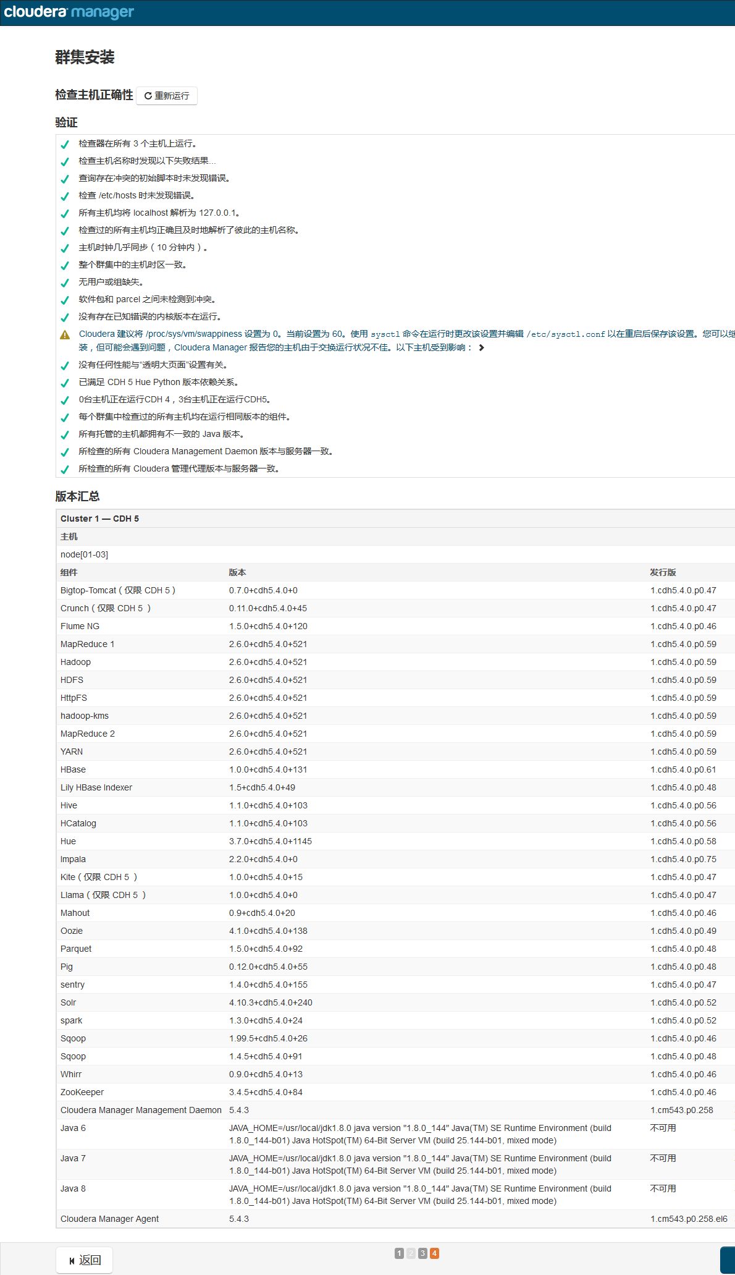
Task: Click the Cluster 1 — CDH 5 header
Action: pyautogui.click(x=99, y=519)
